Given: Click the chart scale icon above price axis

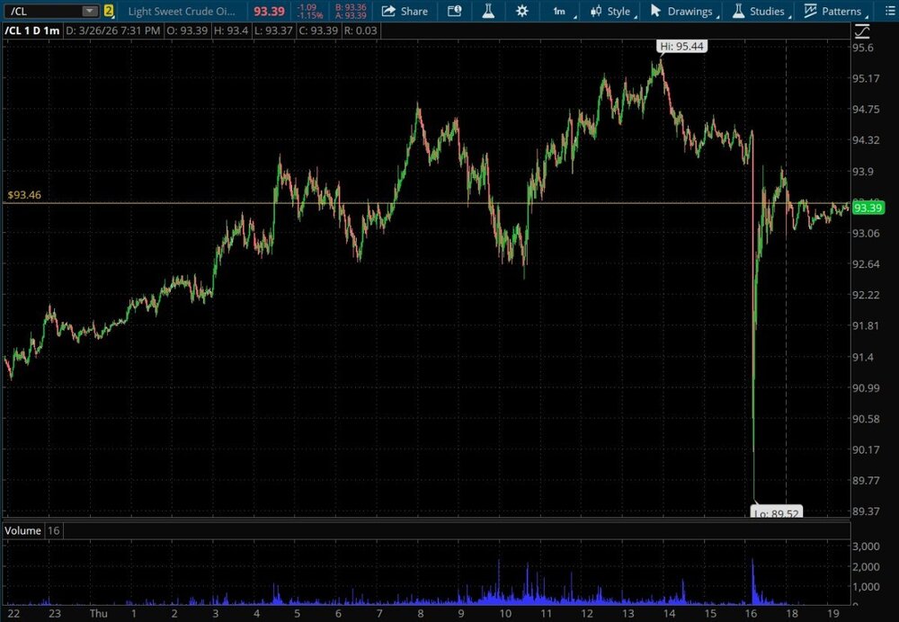Looking at the screenshot, I should pos(861,31).
